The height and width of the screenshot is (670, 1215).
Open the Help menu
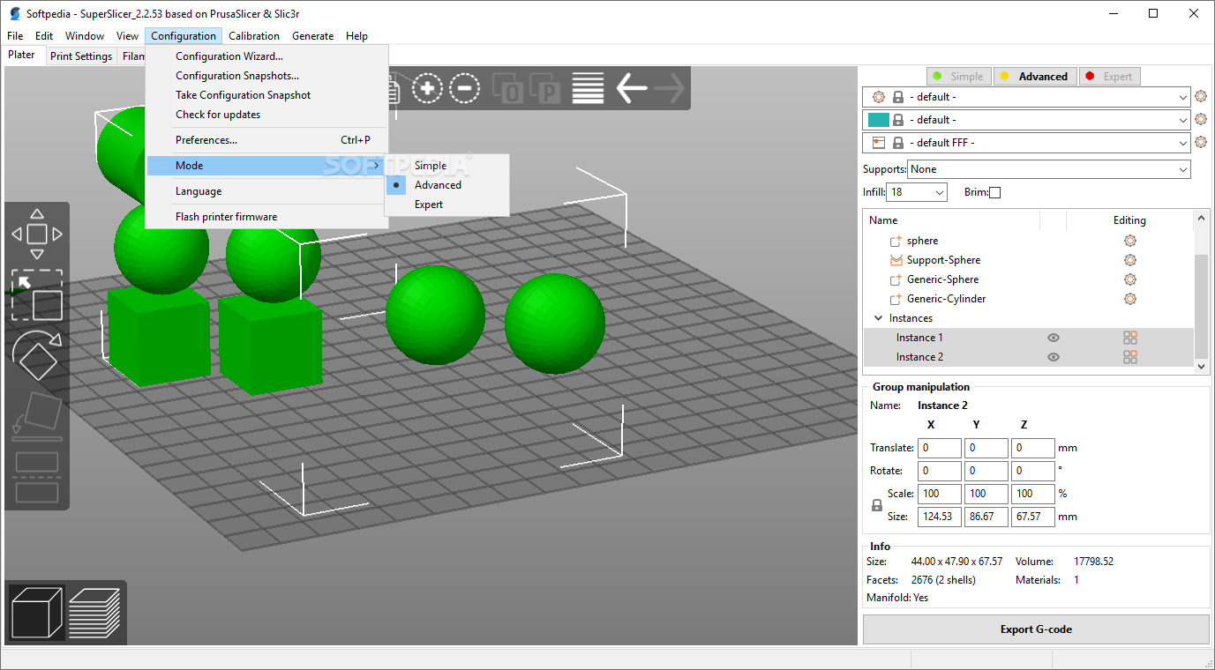(356, 36)
